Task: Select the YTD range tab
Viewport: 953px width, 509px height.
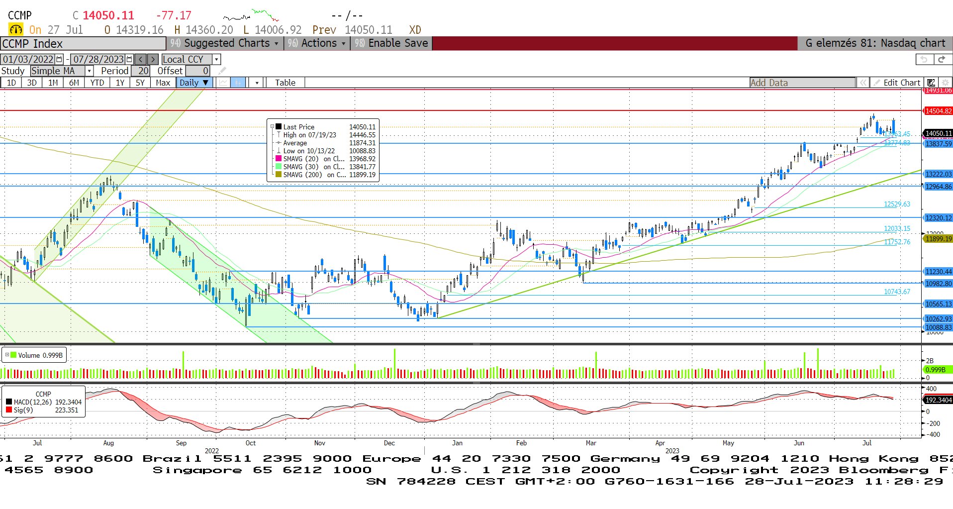Action: click(97, 83)
